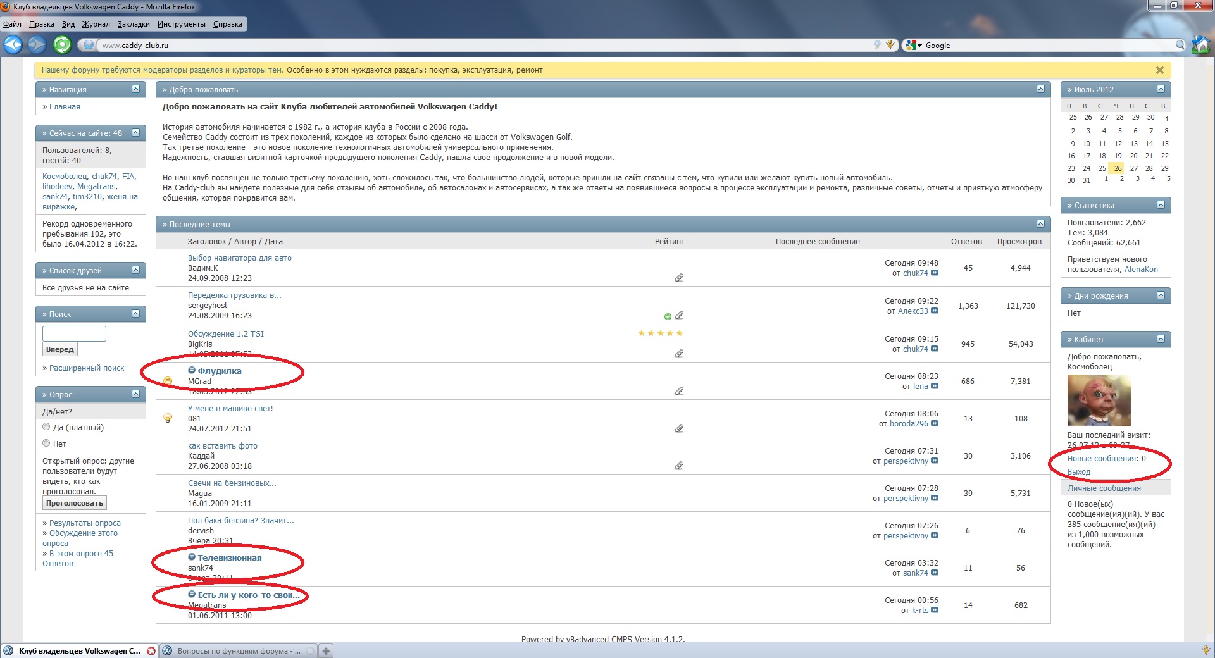This screenshot has width=1215, height=658.
Task: Collapse the 'Навигация' panel
Action: [135, 89]
